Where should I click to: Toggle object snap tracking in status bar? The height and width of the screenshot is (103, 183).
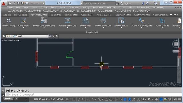[x=106, y=99]
